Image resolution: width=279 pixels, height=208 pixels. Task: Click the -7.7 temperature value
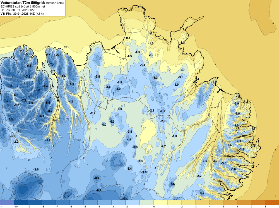click(x=10, y=86)
